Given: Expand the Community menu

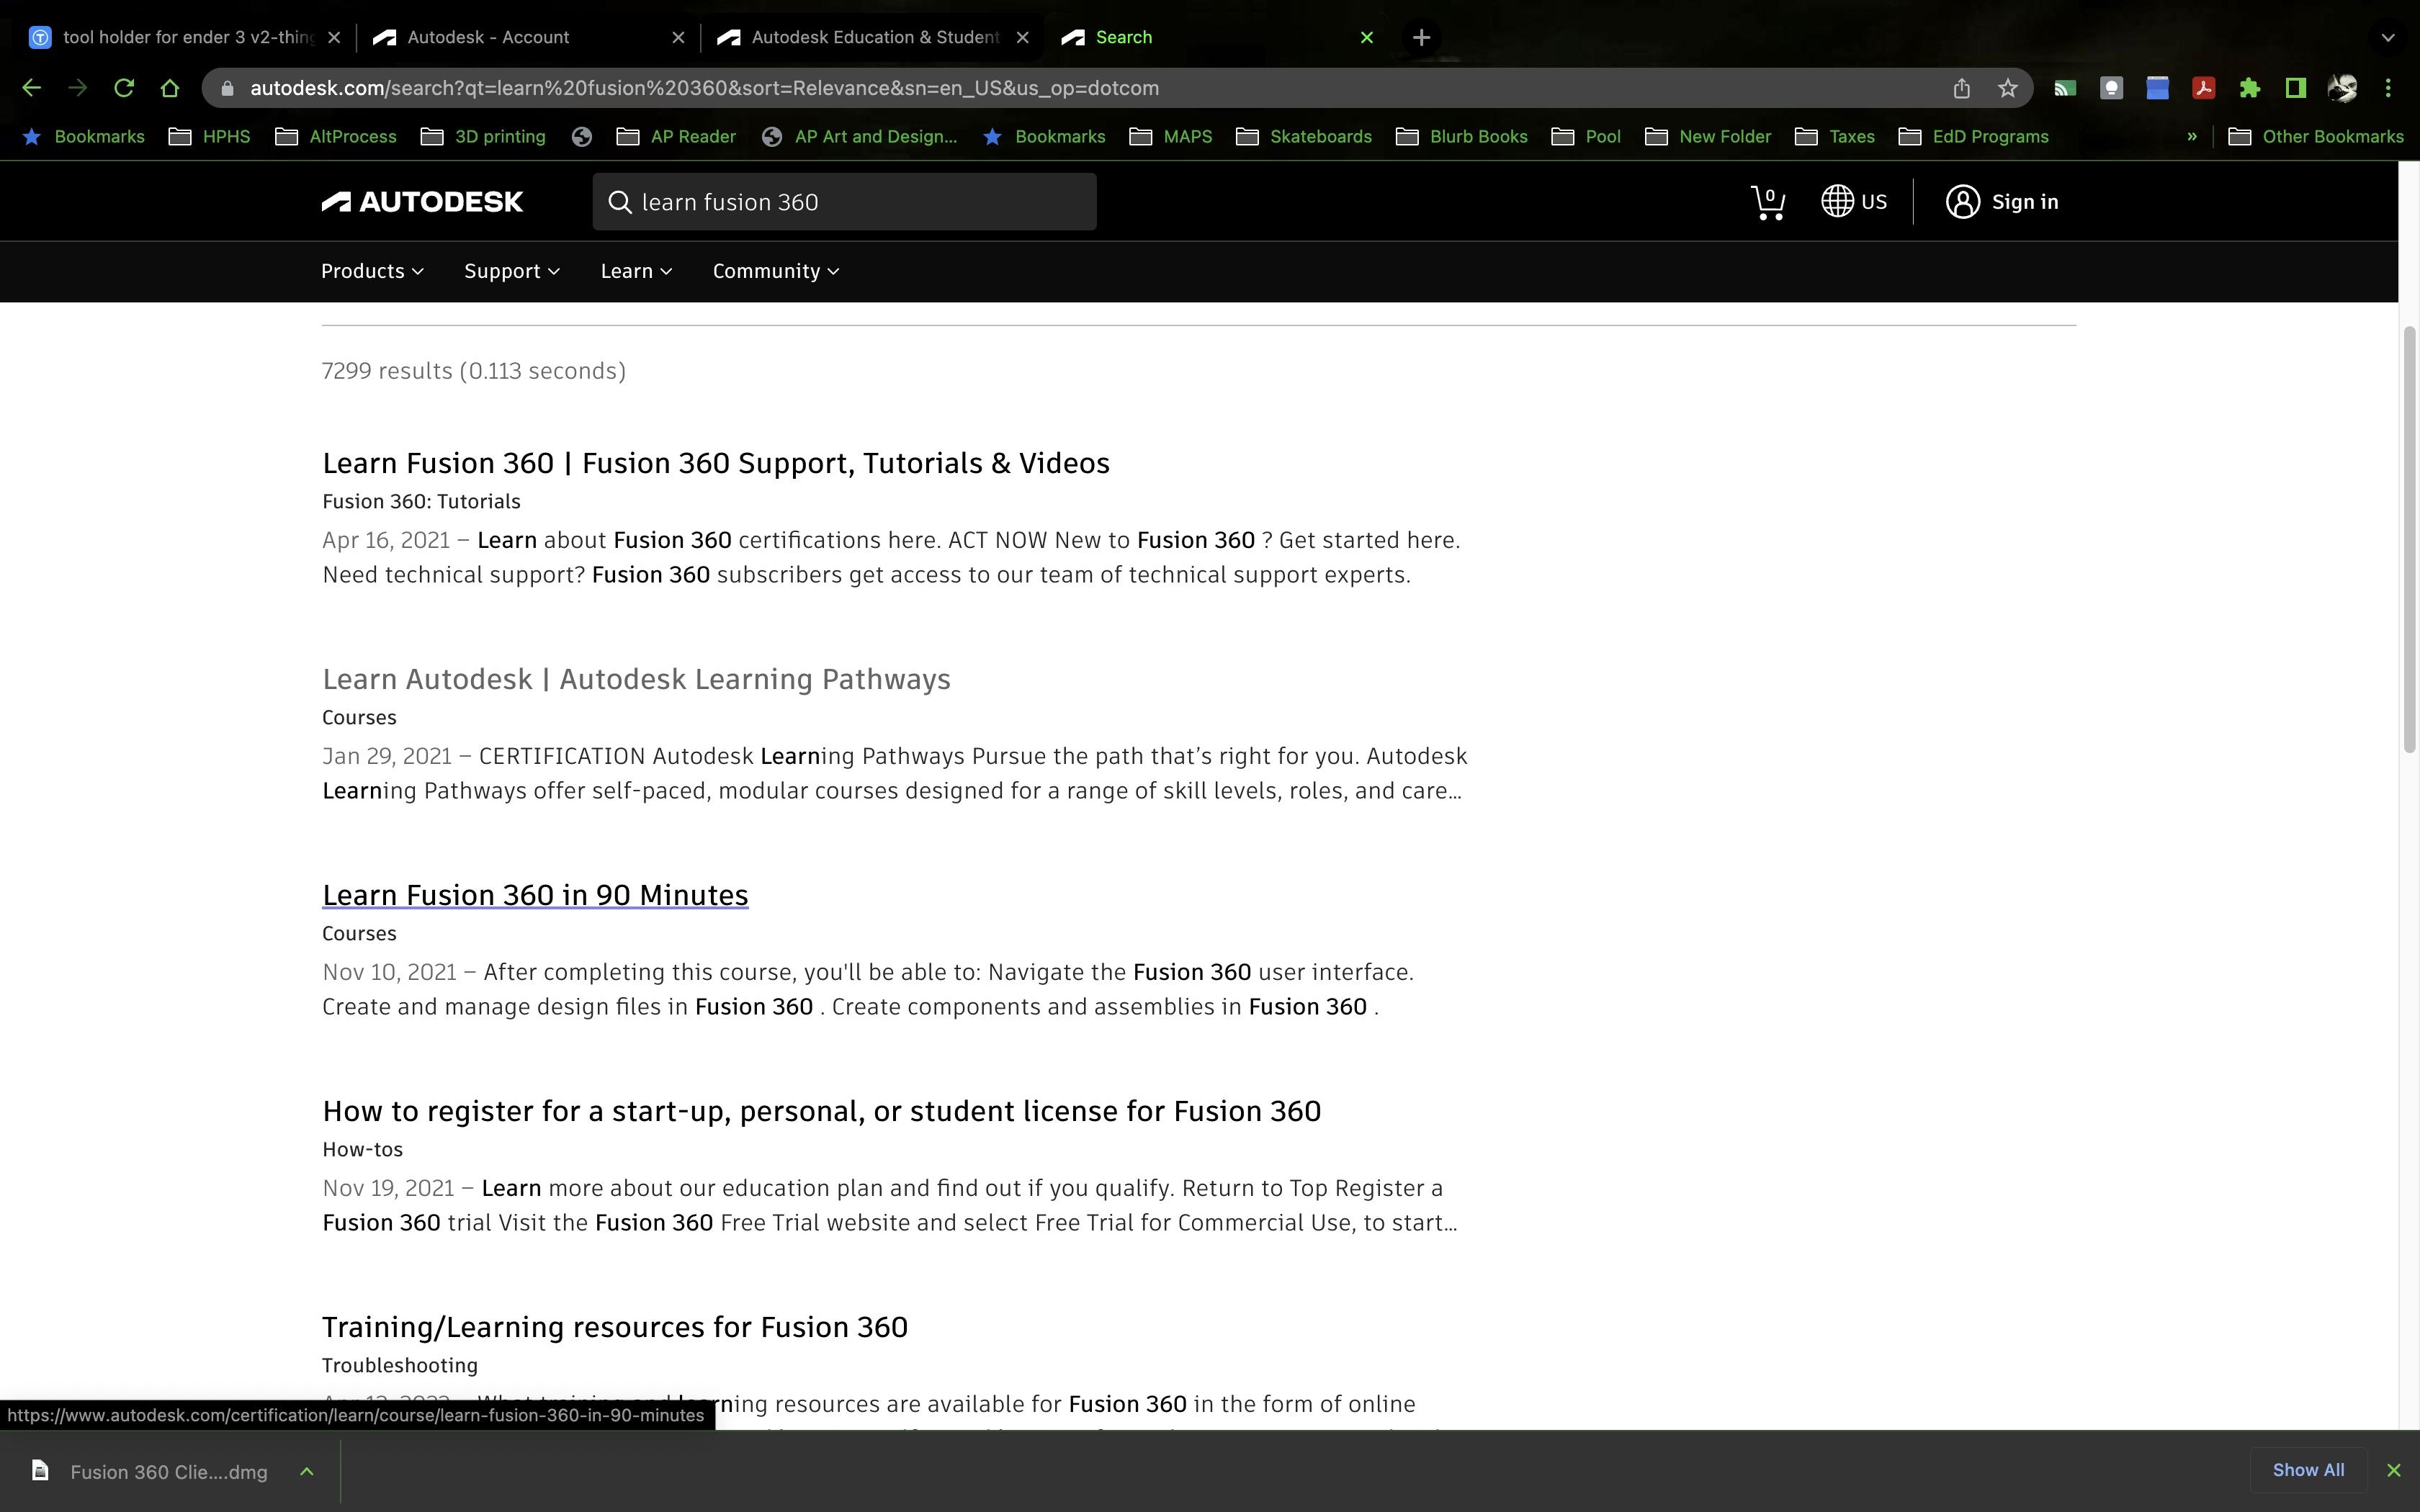Looking at the screenshot, I should 775,271.
